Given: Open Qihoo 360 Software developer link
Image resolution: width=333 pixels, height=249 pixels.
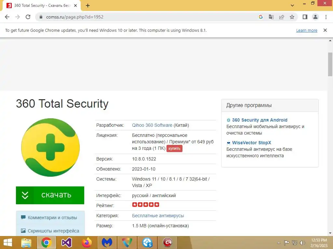Looking at the screenshot, I should (152, 125).
